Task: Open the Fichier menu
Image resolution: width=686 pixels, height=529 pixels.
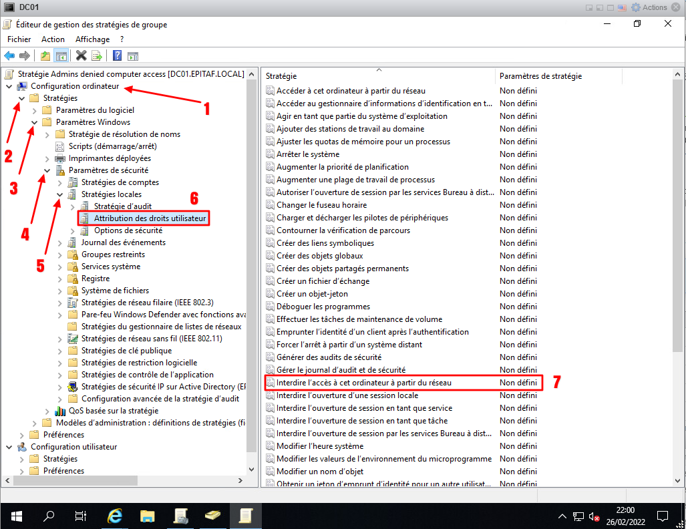Action: 19,39
